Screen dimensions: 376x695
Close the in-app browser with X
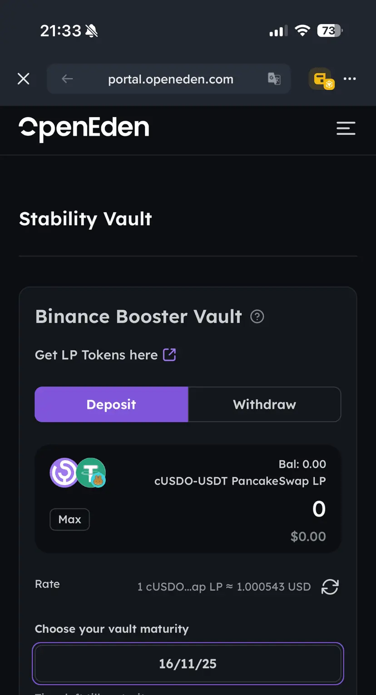24,79
